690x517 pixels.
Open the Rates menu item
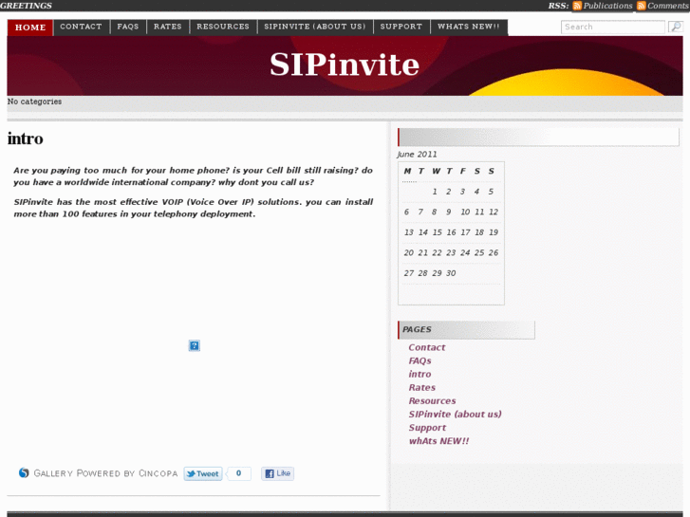[x=168, y=27]
